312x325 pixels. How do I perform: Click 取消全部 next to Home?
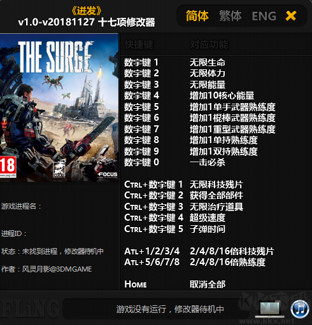(x=208, y=284)
